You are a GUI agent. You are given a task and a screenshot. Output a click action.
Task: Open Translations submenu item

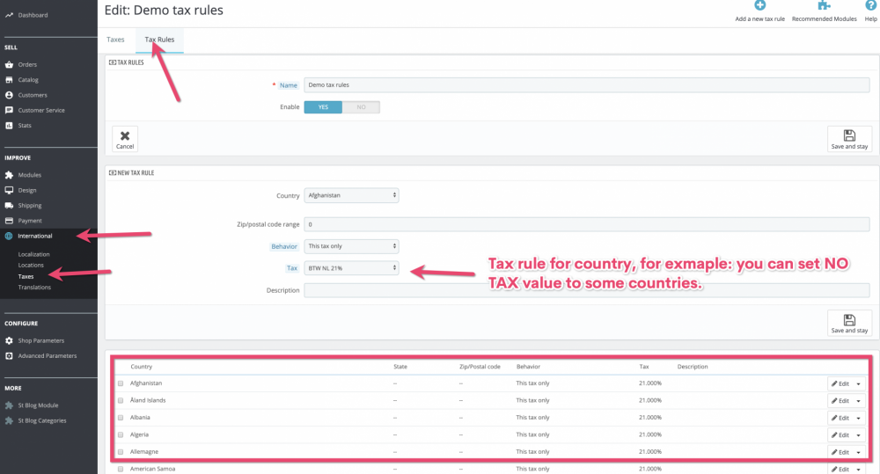(34, 288)
